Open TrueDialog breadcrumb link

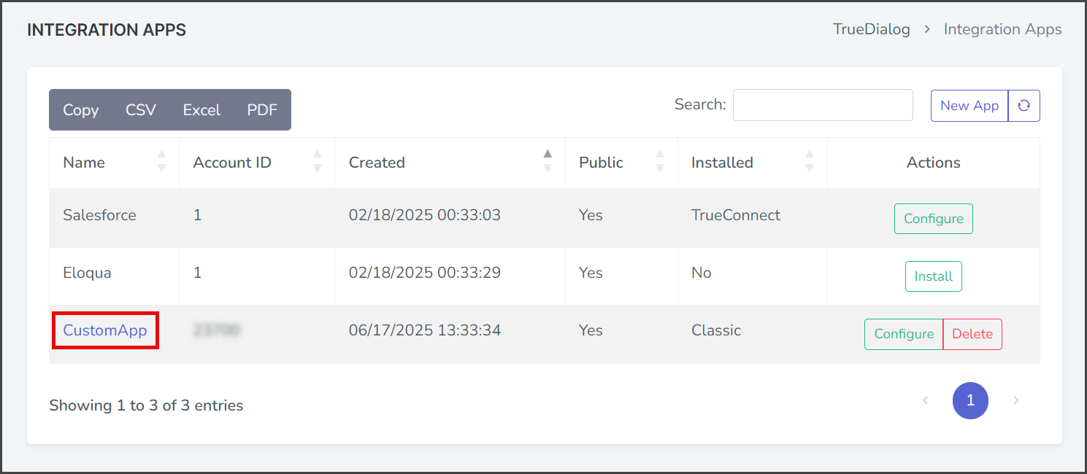[x=872, y=29]
